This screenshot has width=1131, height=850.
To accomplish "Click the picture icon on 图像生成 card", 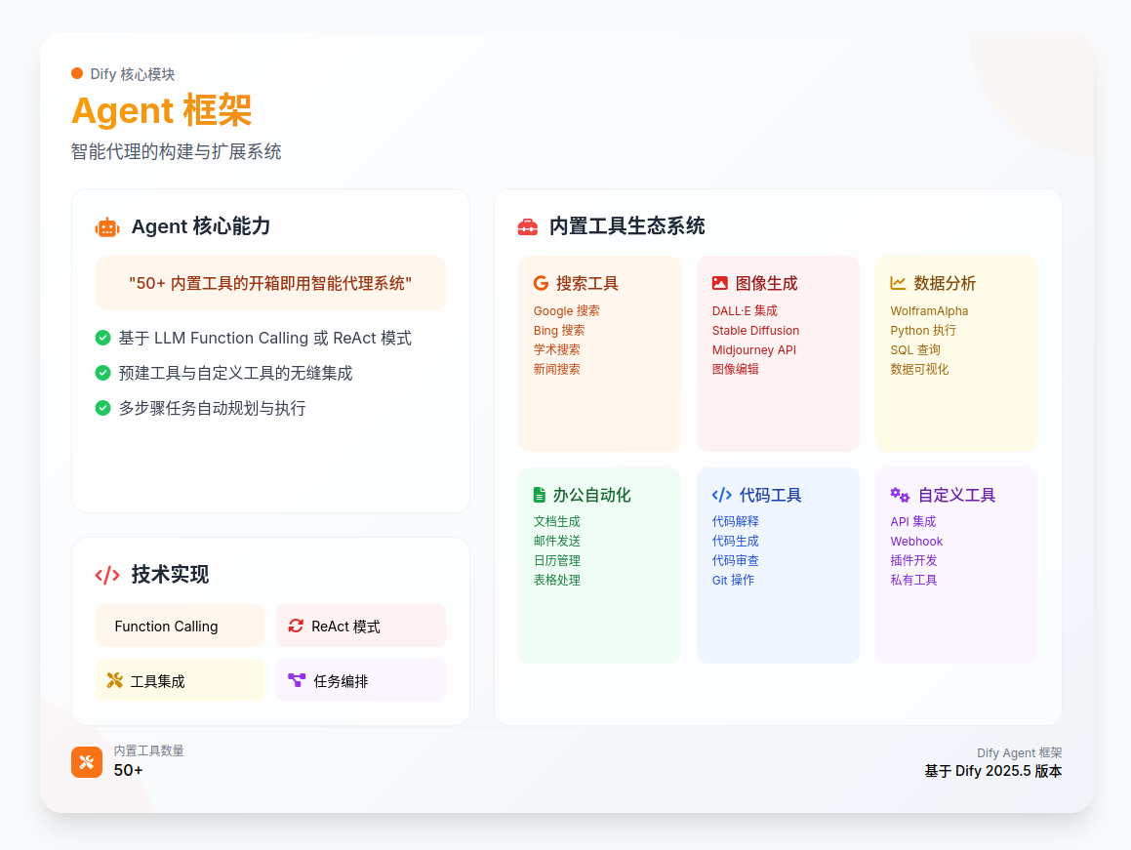I will [x=720, y=283].
